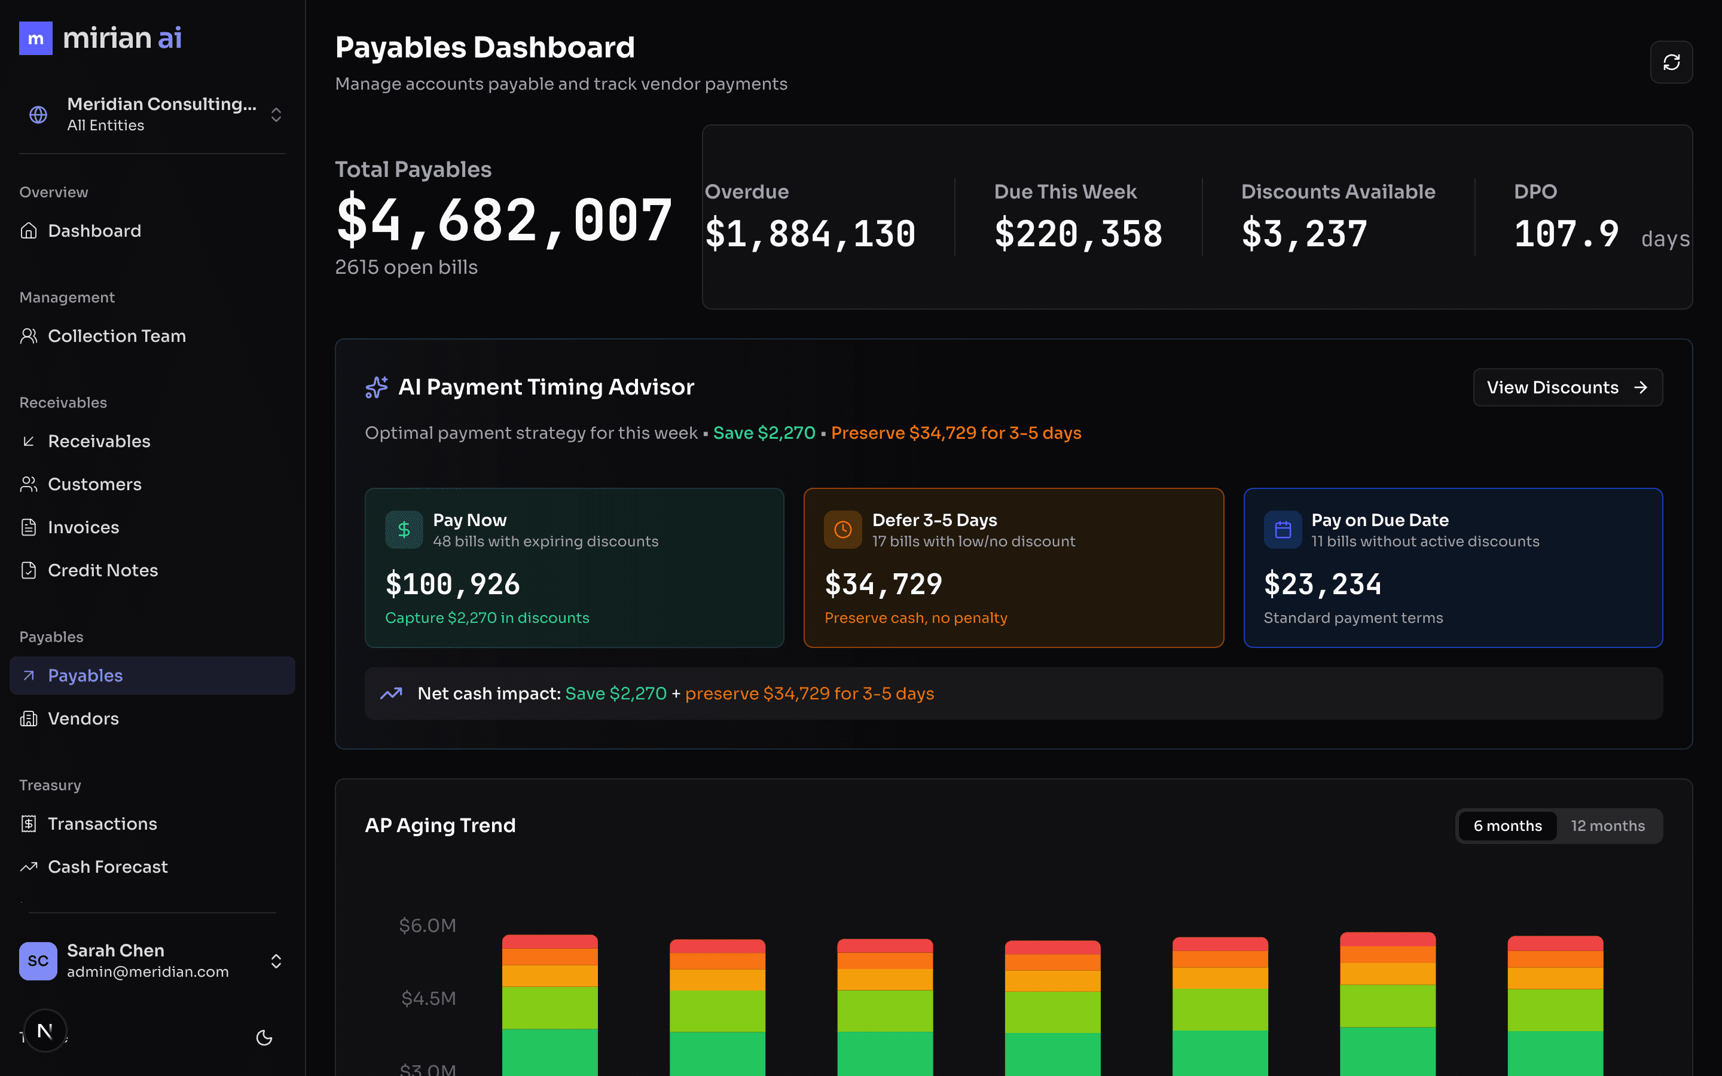Open the Vendors page icon

click(29, 718)
